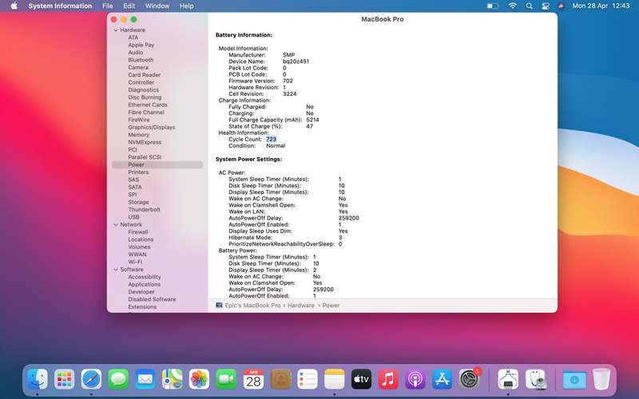Select Disabled Software in the sidebar
The width and height of the screenshot is (639, 399).
coord(152,299)
